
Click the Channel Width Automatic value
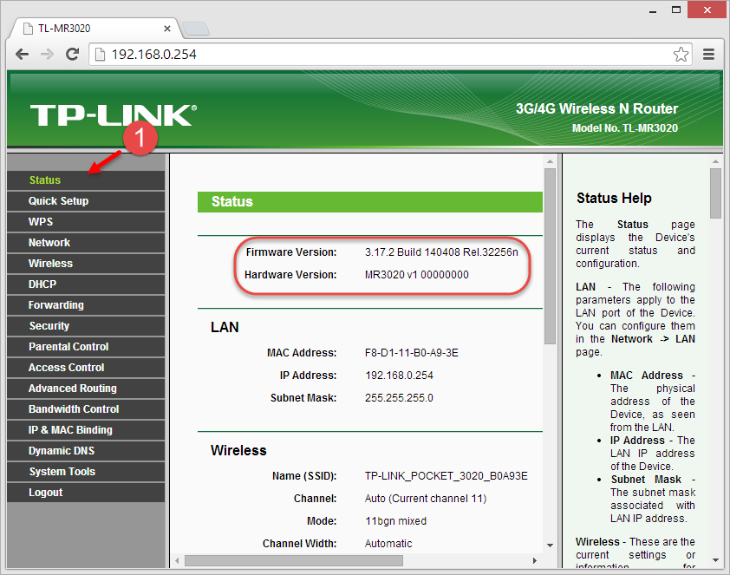(x=388, y=543)
